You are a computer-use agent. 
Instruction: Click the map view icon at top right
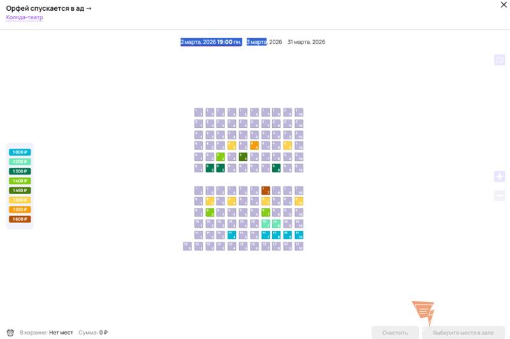pyautogui.click(x=499, y=60)
